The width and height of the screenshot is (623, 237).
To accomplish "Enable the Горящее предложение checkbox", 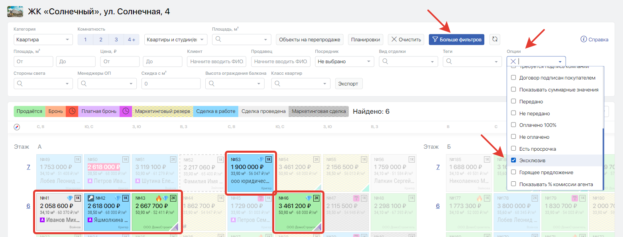I will click(514, 172).
